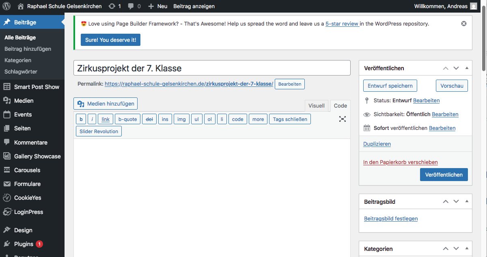Collapse the Veröffentlichen panel with triangle toggle
487x257 pixels.
point(467,68)
